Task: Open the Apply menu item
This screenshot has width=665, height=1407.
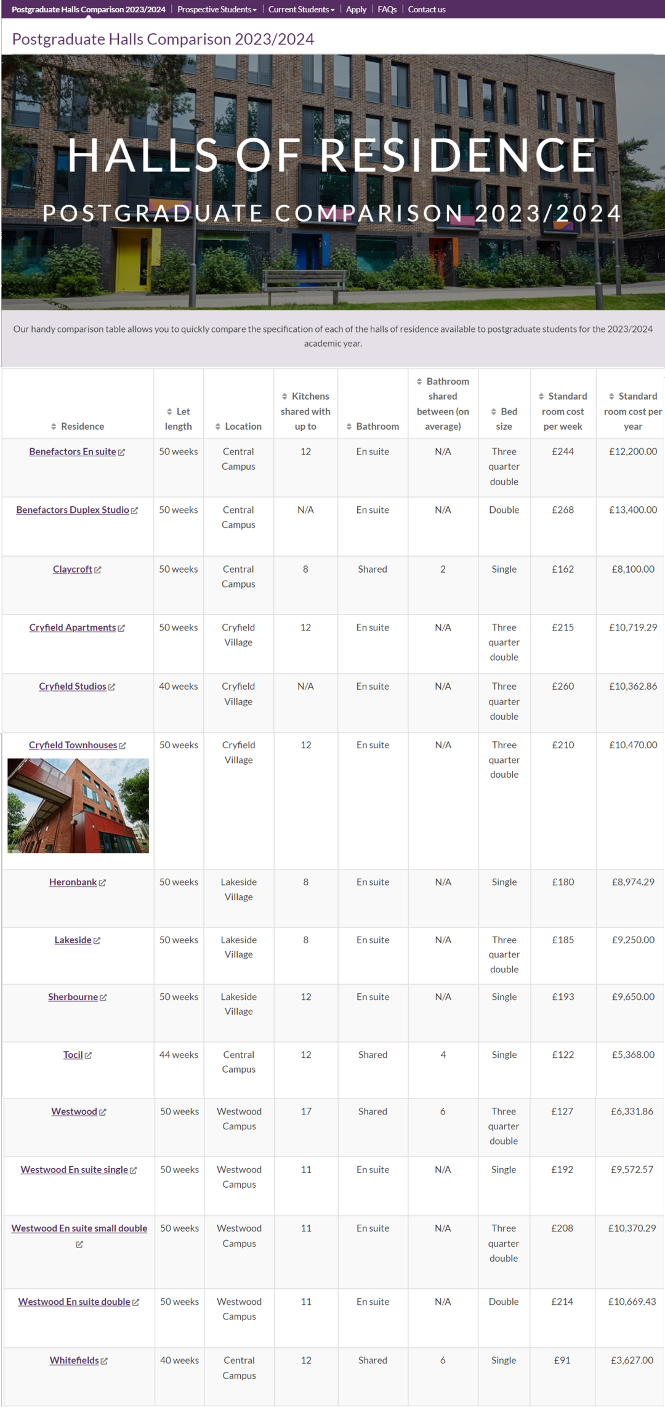Action: 356,9
